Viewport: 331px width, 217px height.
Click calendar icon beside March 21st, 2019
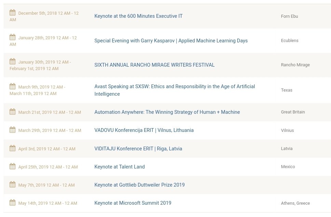[x=12, y=112]
